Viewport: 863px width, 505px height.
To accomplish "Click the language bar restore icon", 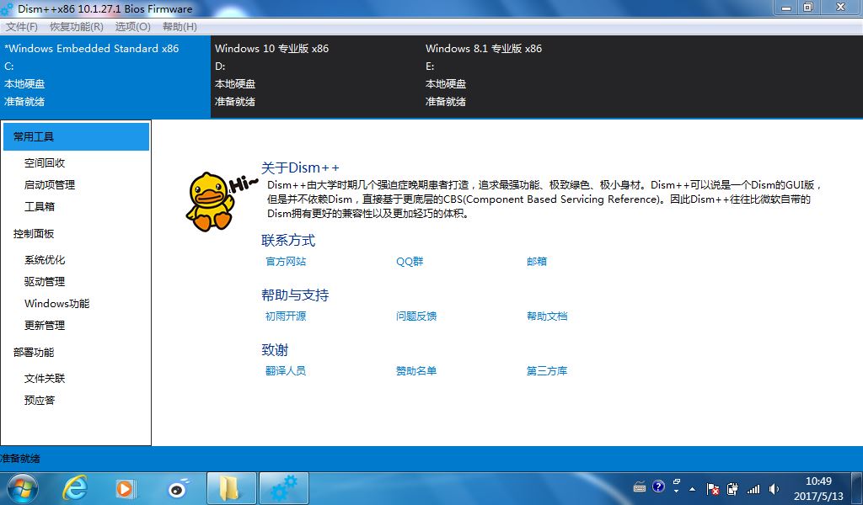I will 677,481.
